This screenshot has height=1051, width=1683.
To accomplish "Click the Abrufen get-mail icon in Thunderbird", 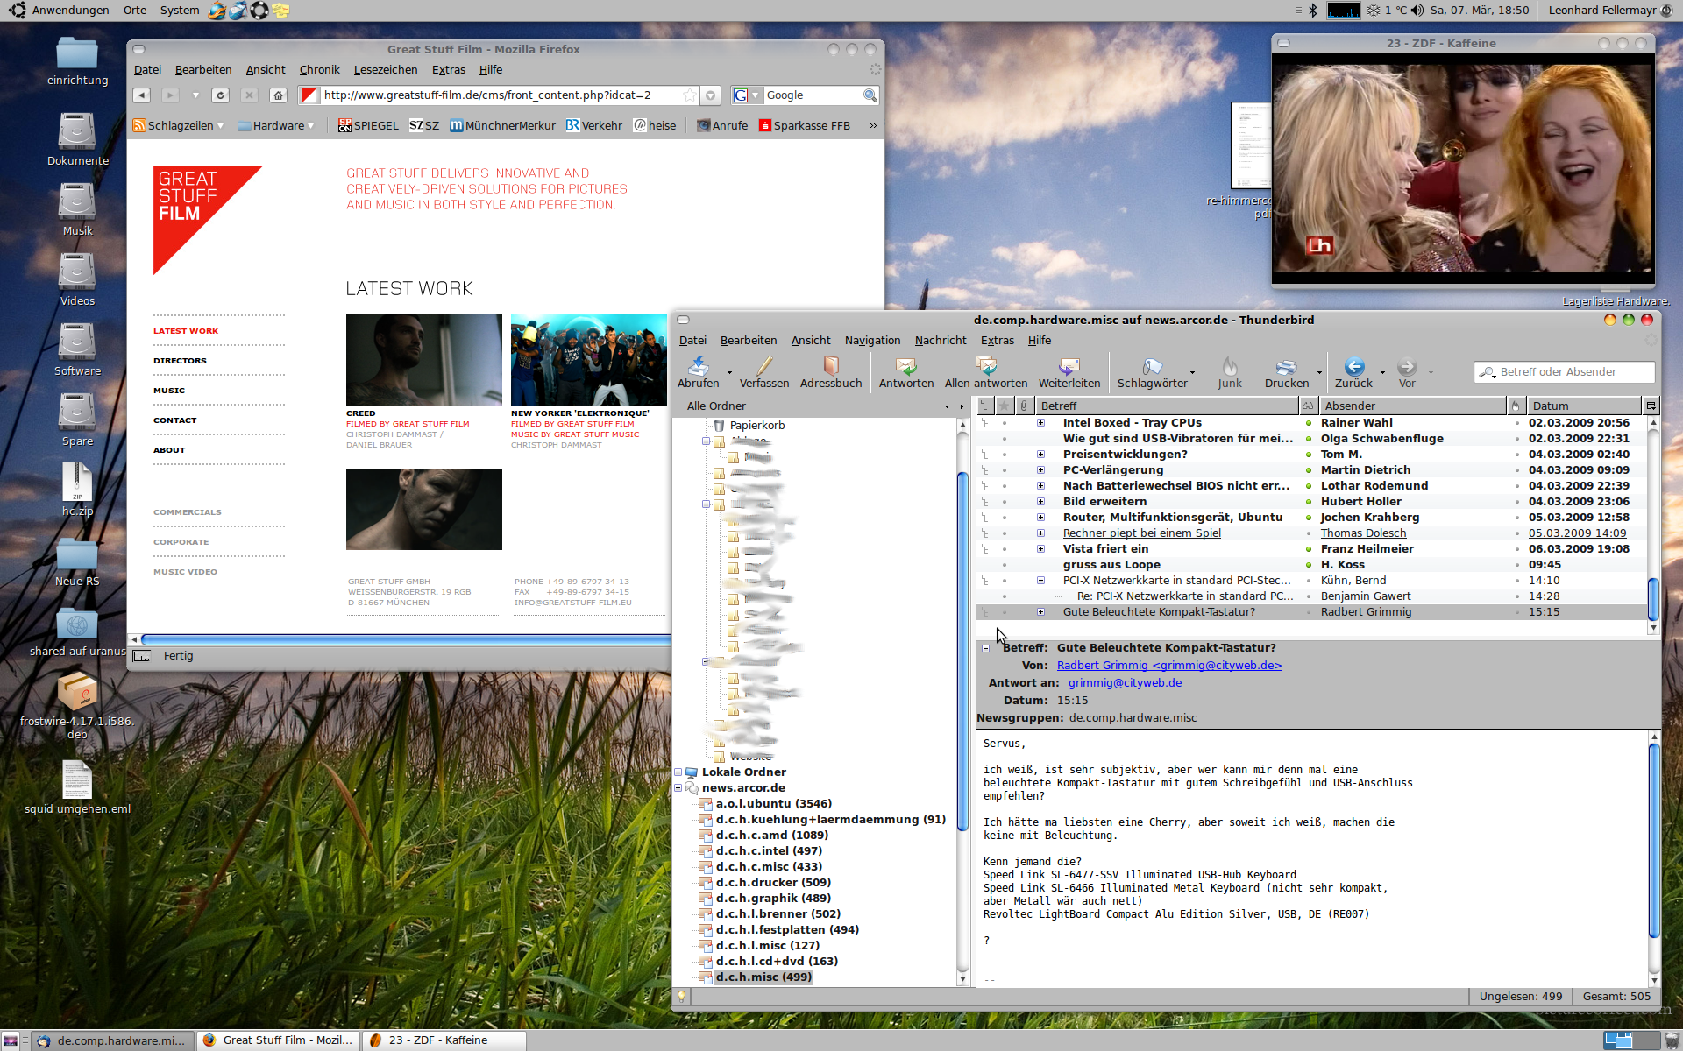I will click(698, 366).
